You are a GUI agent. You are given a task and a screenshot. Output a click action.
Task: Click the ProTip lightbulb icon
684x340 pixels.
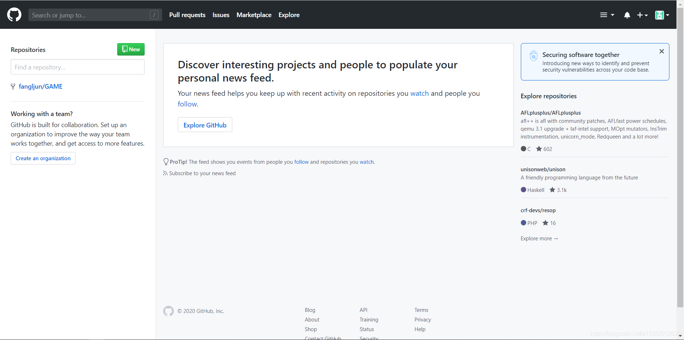(x=166, y=162)
